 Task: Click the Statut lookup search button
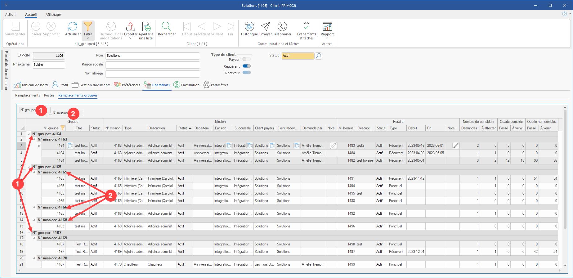click(x=318, y=56)
